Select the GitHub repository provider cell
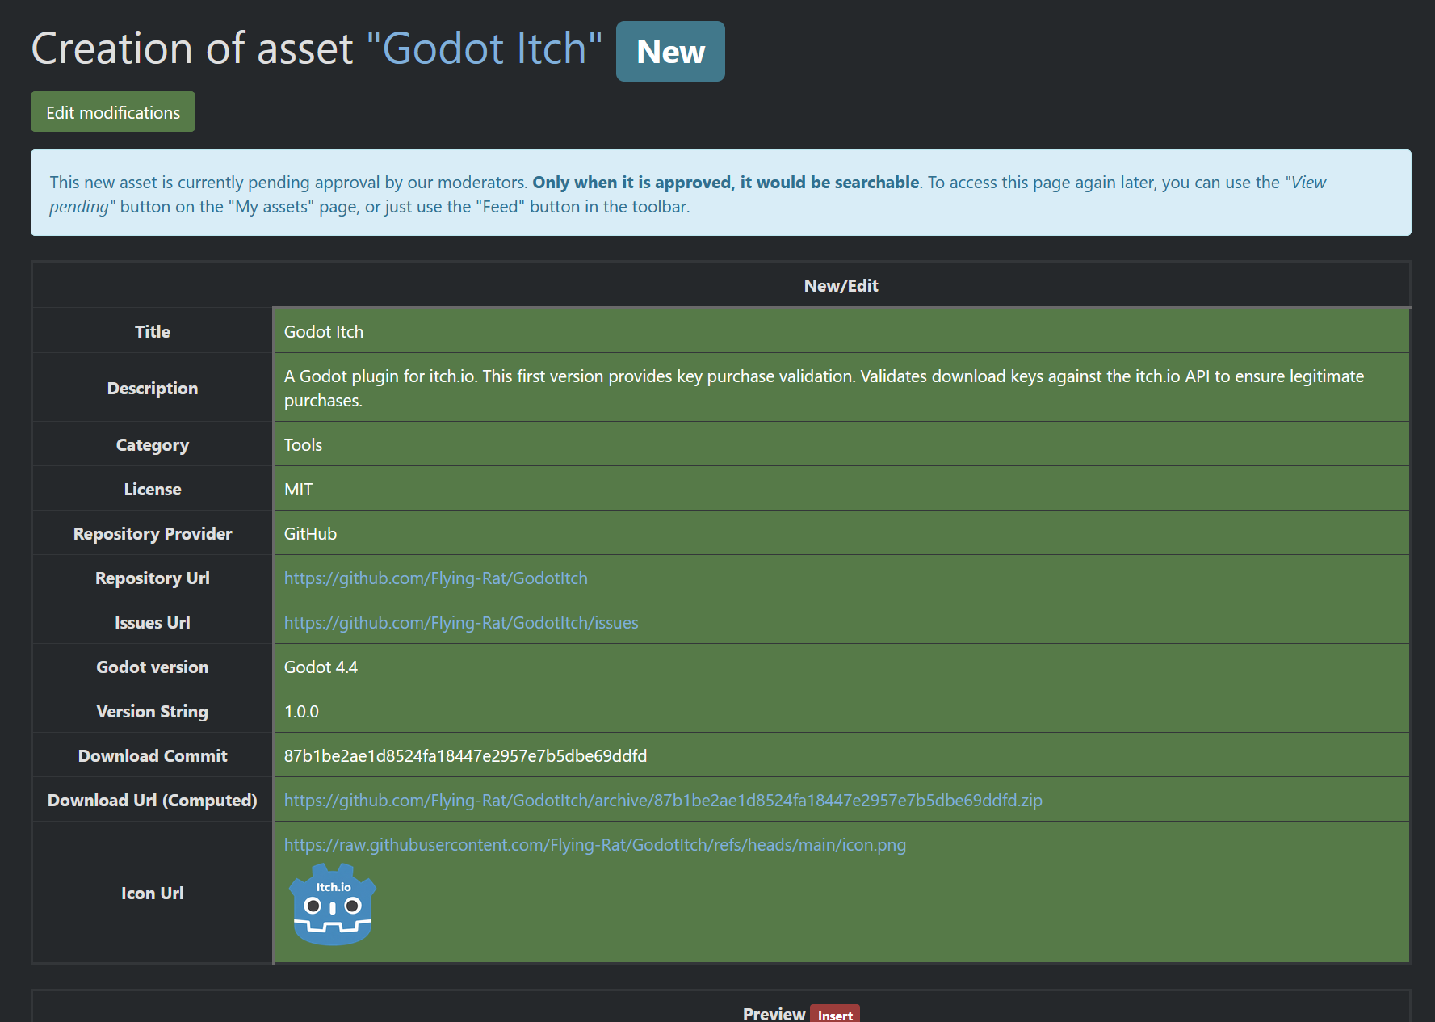Image resolution: width=1435 pixels, height=1022 pixels. (x=310, y=533)
